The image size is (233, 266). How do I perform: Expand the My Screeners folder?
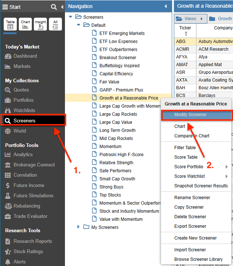[x=78, y=227]
